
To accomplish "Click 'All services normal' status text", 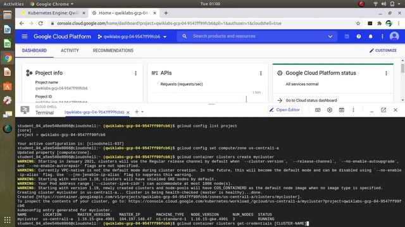I will point(302,84).
